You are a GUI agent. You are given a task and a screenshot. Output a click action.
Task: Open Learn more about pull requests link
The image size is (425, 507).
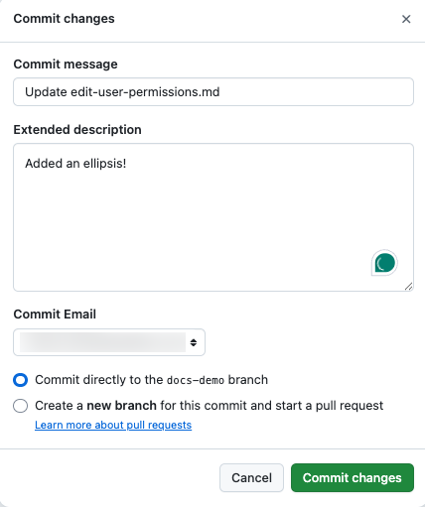pyautogui.click(x=113, y=425)
